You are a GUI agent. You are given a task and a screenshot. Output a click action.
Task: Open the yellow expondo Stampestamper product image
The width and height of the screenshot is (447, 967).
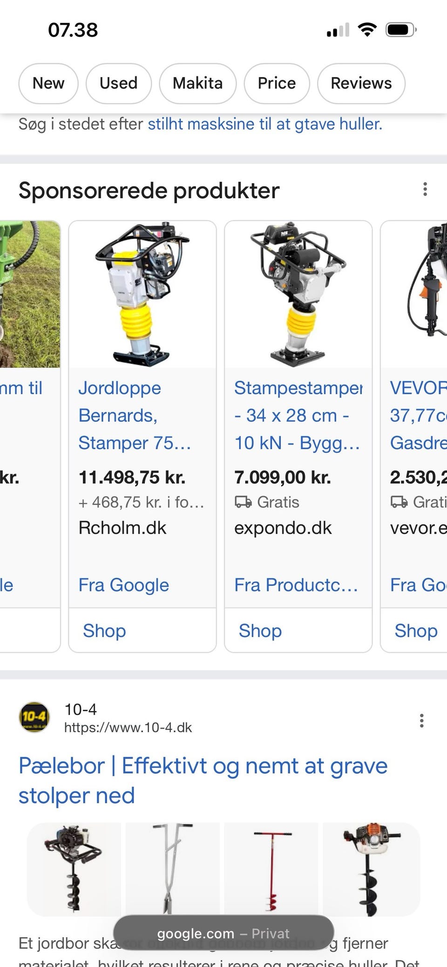[x=298, y=294]
